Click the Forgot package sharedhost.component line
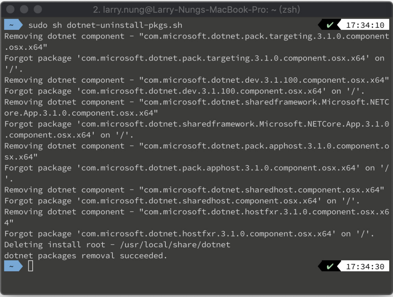 (182, 201)
